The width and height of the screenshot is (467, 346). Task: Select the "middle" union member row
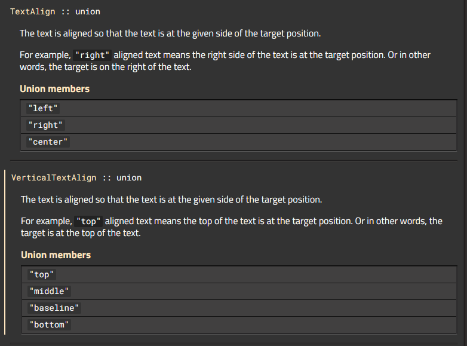239,291
